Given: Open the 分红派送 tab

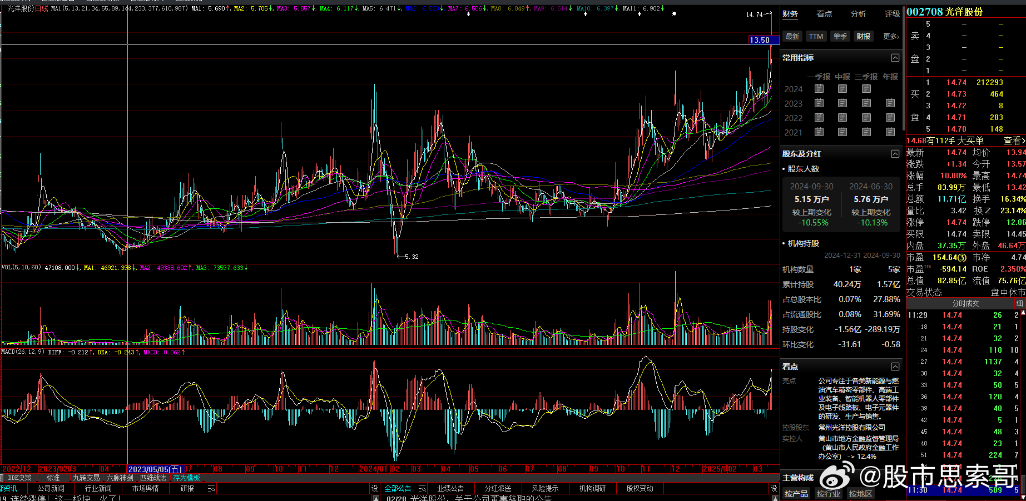Looking at the screenshot, I should click(x=498, y=489).
